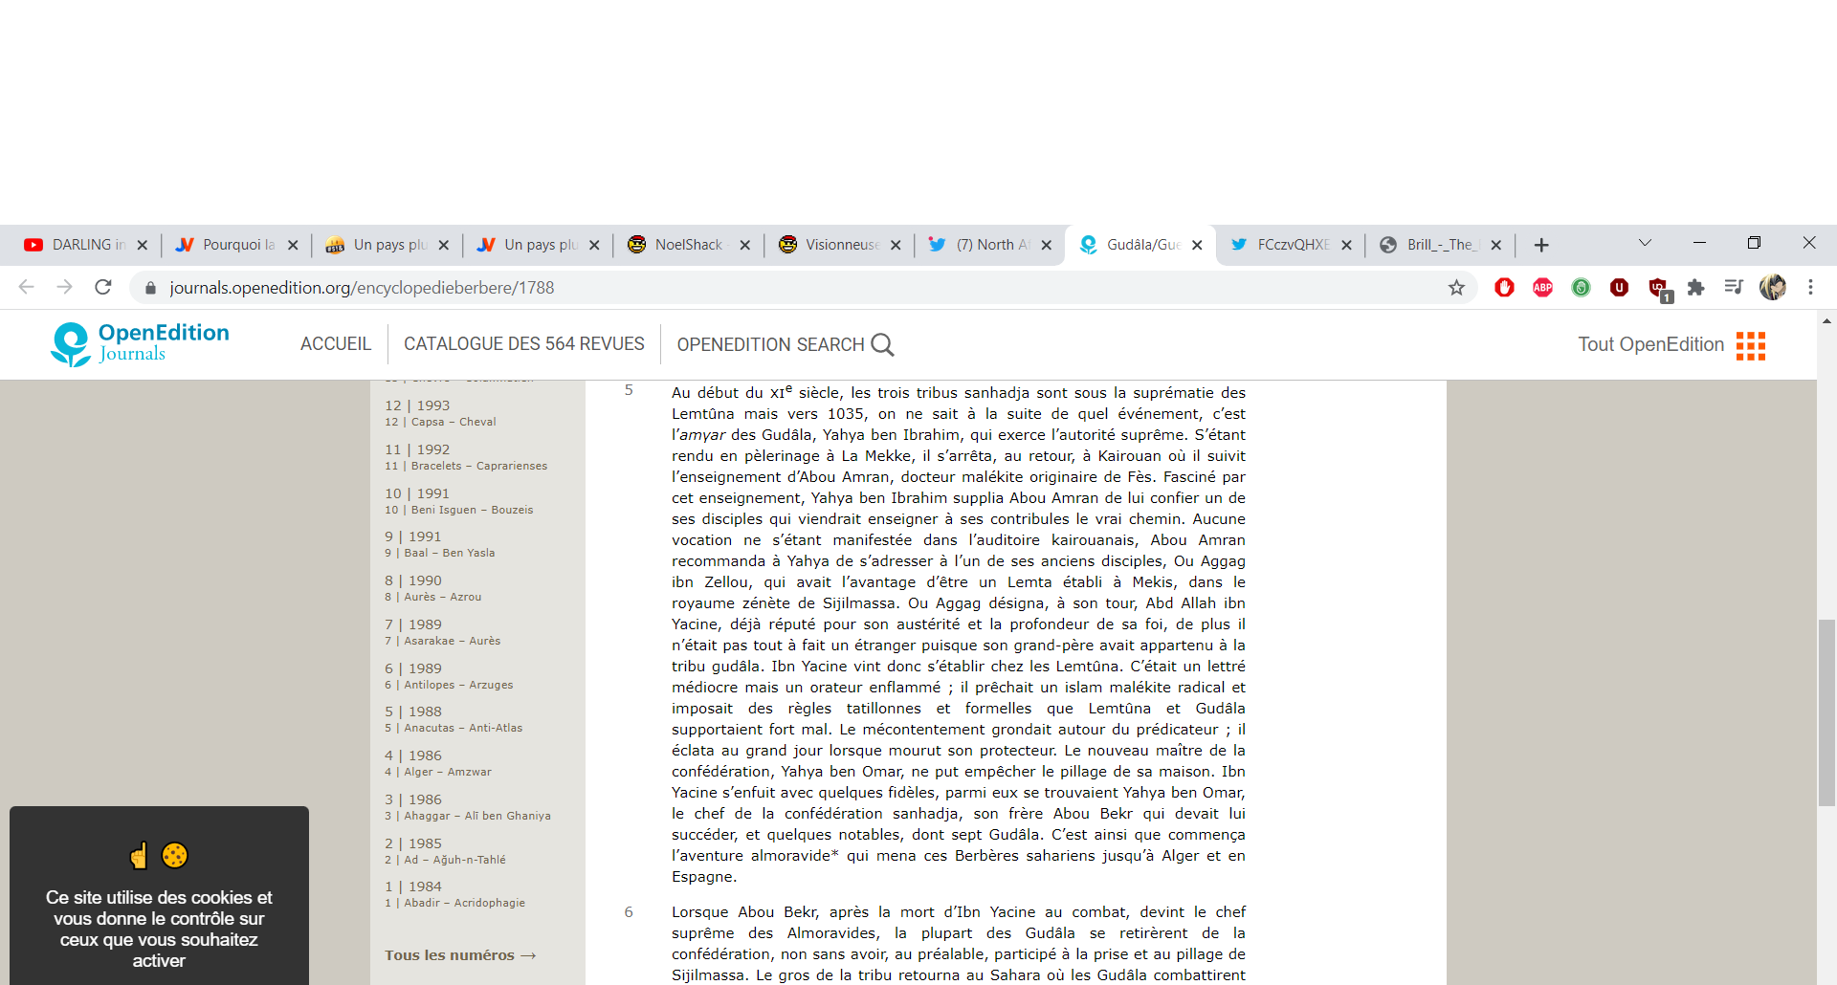This screenshot has width=1837, height=985.
Task: Open issue 8 | 1990 Aurès – Azrou
Action: pos(433,588)
